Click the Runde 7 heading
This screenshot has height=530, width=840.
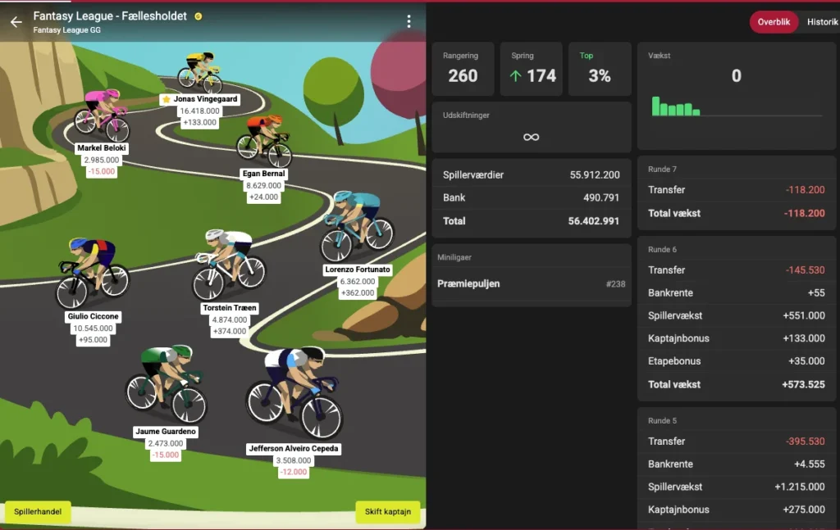pos(662,170)
